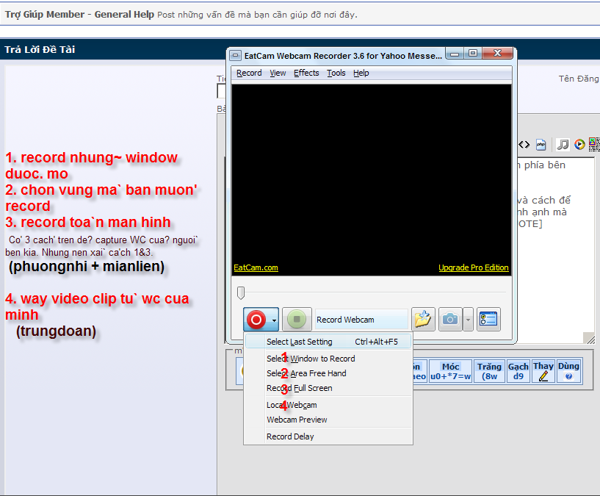Click the Dùng help smiley button

[x=568, y=371]
